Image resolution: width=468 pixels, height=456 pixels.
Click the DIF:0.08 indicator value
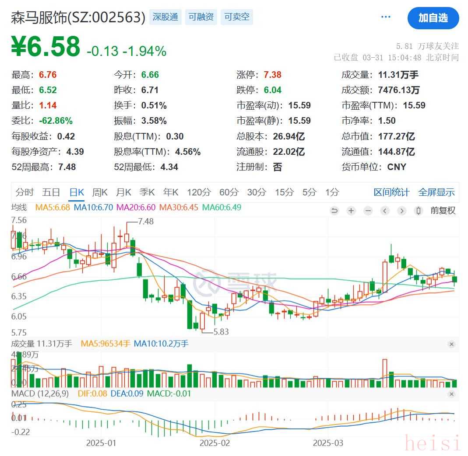pyautogui.click(x=92, y=394)
